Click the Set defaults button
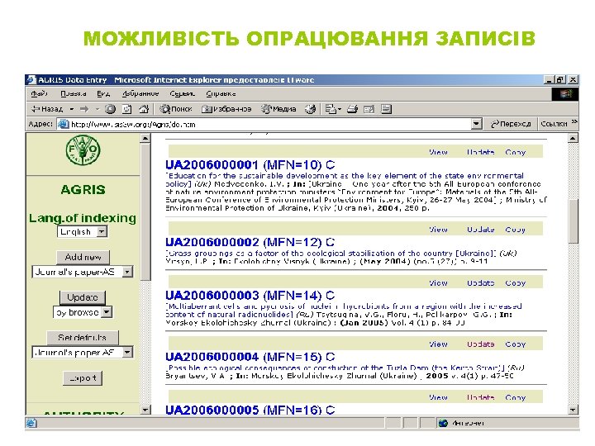This screenshot has width=595, height=446. tap(83, 338)
